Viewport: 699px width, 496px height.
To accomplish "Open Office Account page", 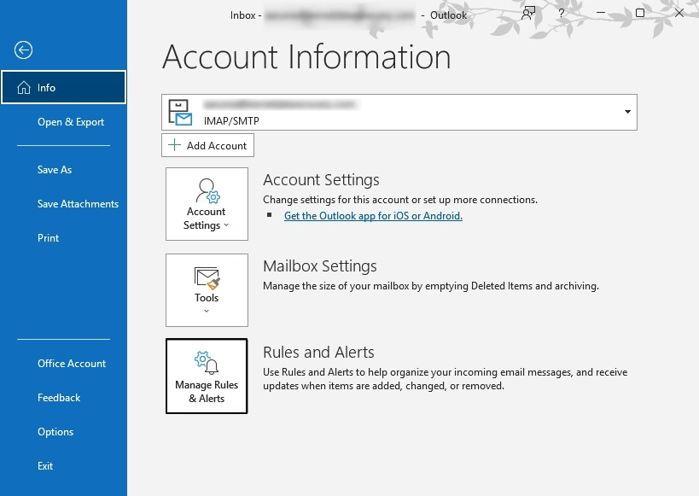I will [x=72, y=364].
